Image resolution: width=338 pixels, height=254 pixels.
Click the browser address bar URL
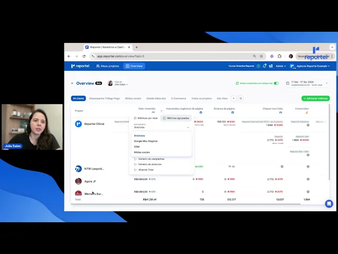click(x=120, y=57)
